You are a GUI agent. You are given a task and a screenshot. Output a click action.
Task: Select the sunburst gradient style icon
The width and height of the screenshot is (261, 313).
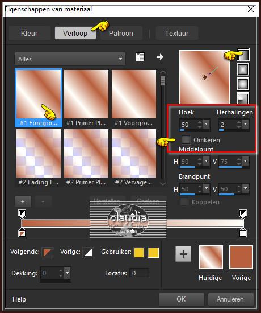(x=243, y=84)
